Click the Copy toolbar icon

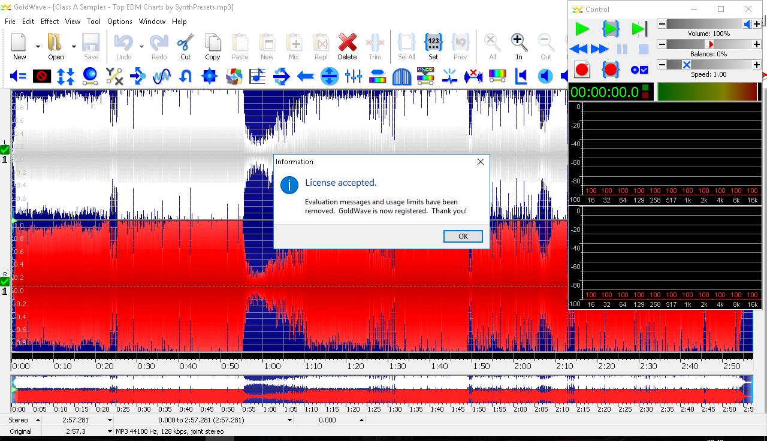click(212, 43)
